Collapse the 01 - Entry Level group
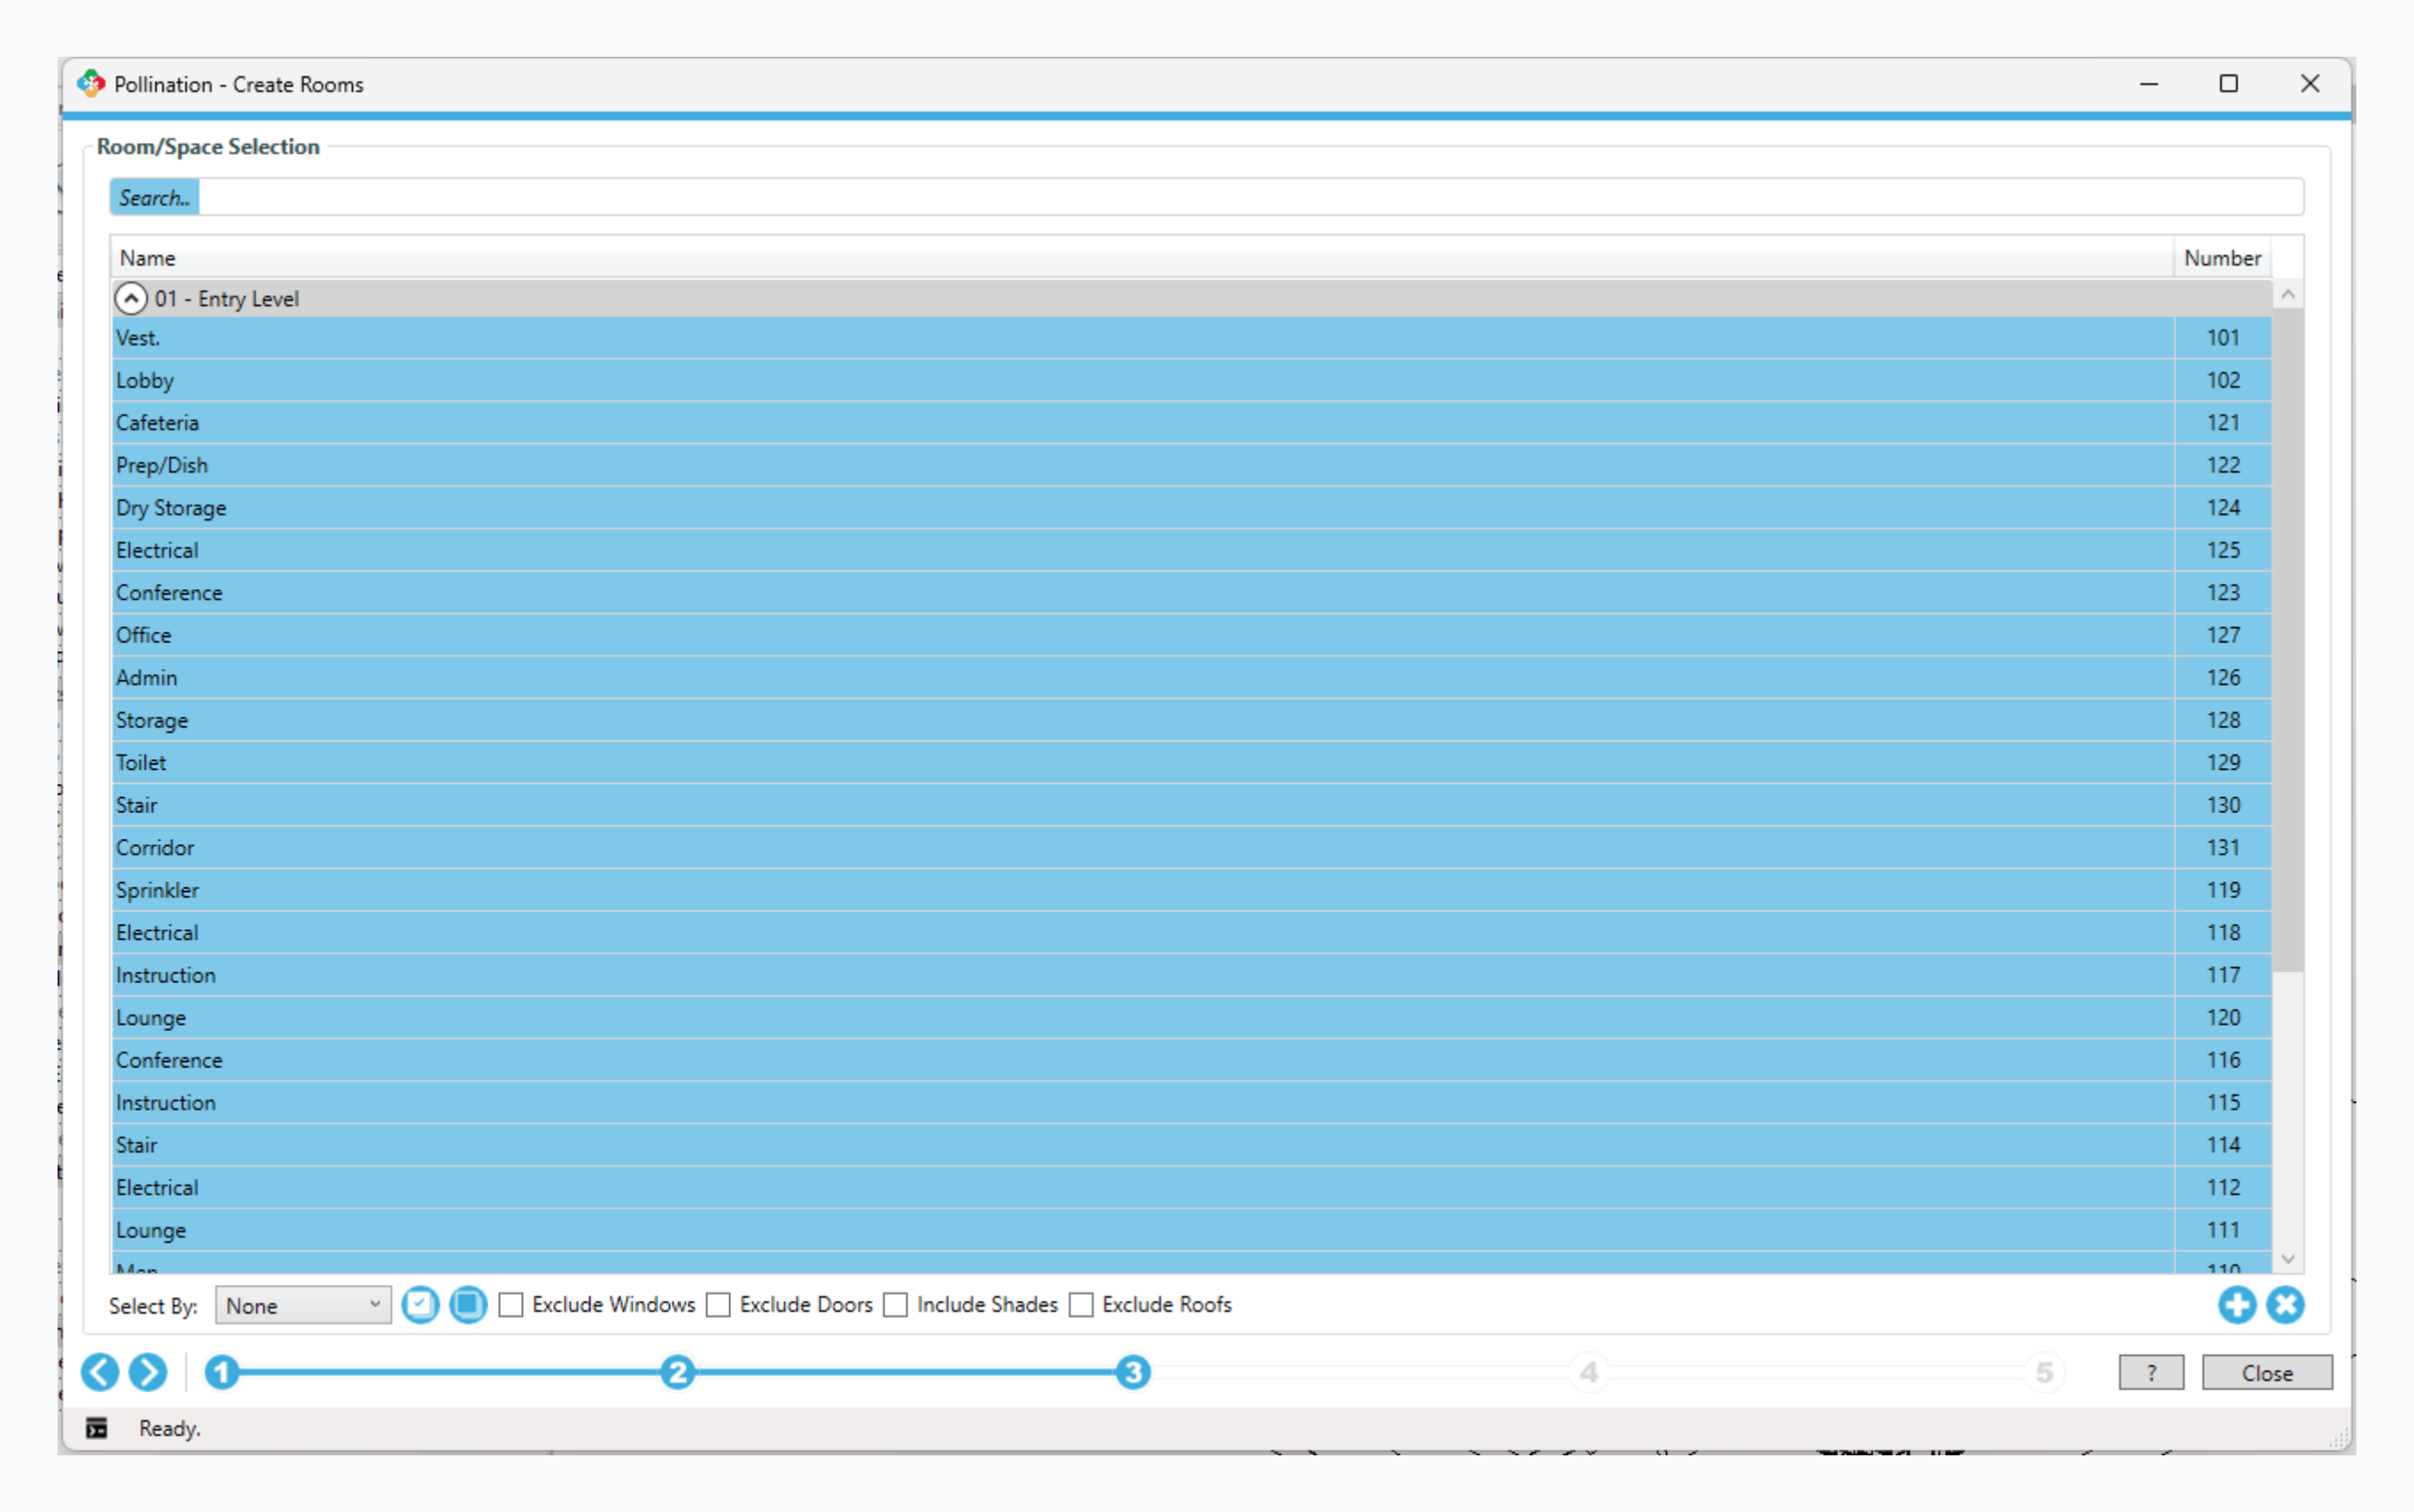This screenshot has width=2414, height=1512. click(131, 298)
